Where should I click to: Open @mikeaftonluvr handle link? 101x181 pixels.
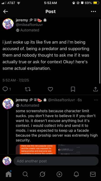[x=29, y=25]
